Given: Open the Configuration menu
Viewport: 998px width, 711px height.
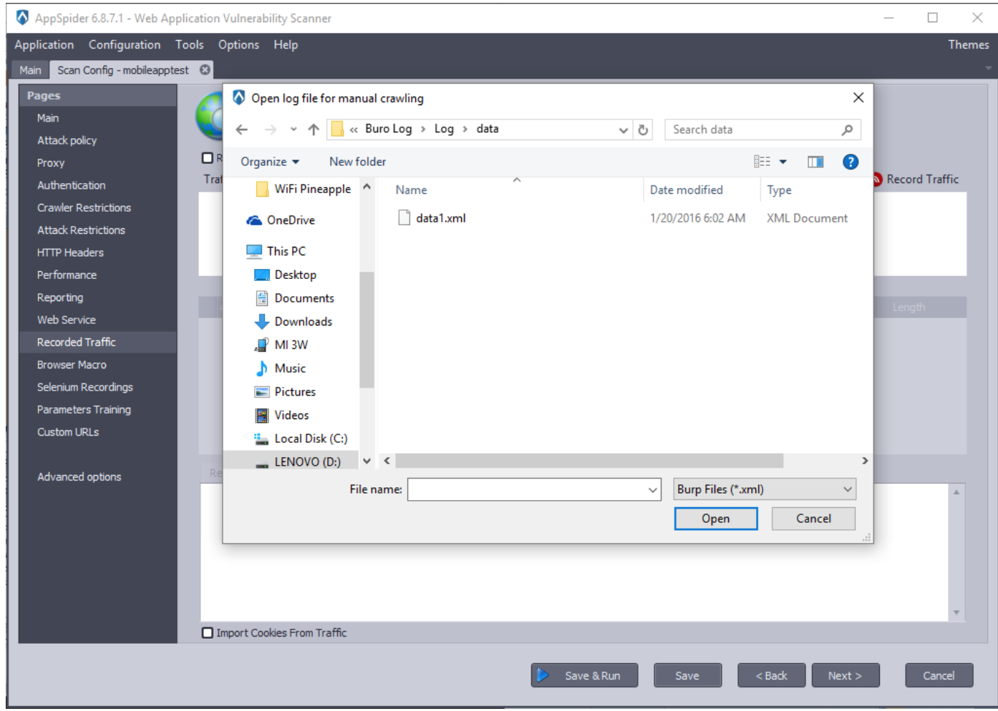Looking at the screenshot, I should [x=125, y=44].
